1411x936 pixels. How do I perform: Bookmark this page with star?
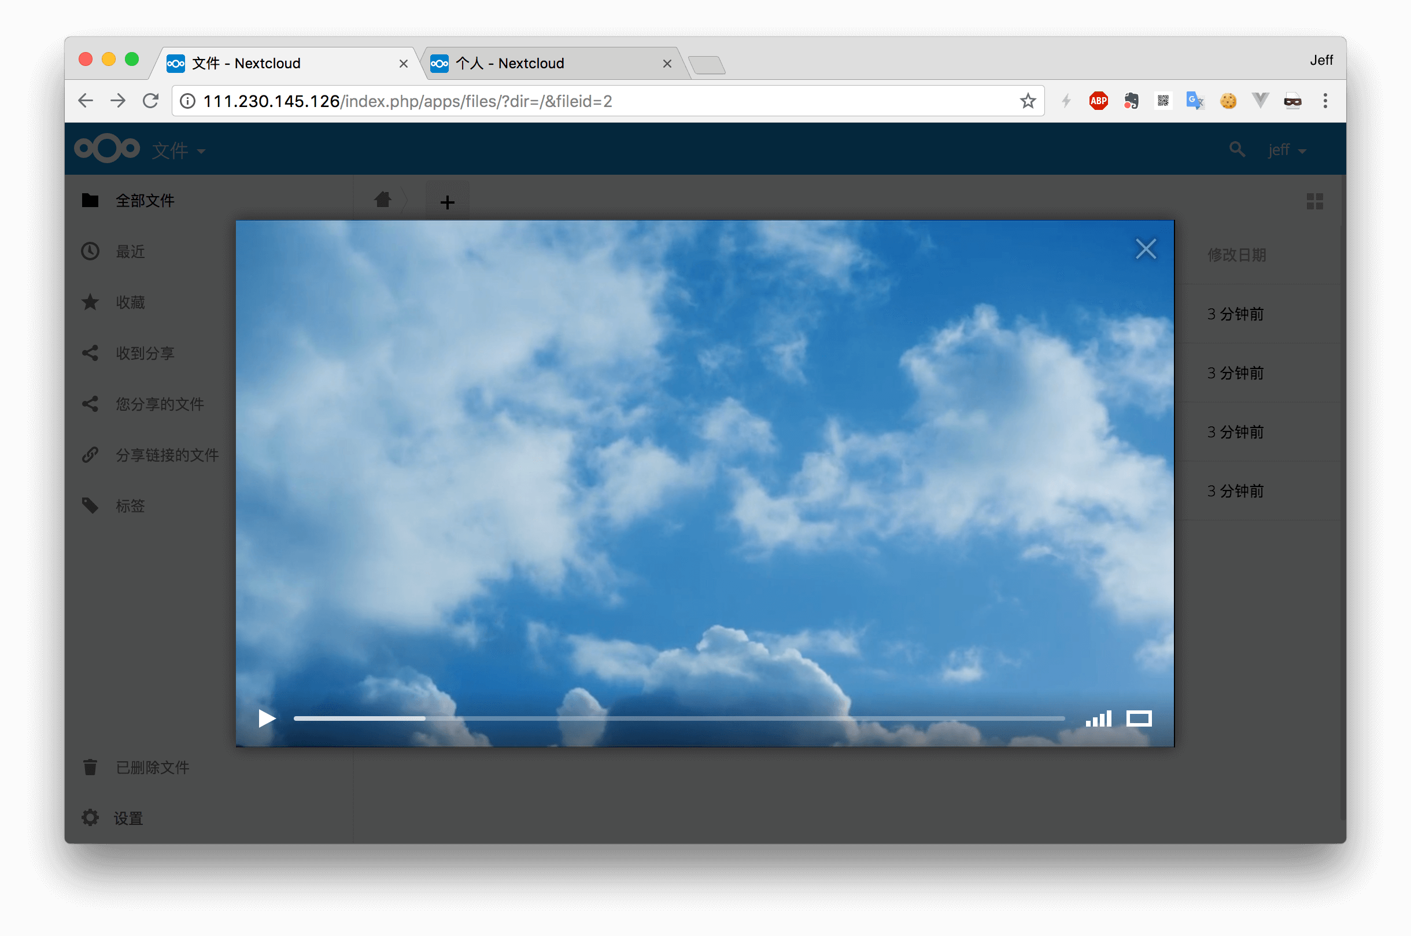click(1028, 101)
